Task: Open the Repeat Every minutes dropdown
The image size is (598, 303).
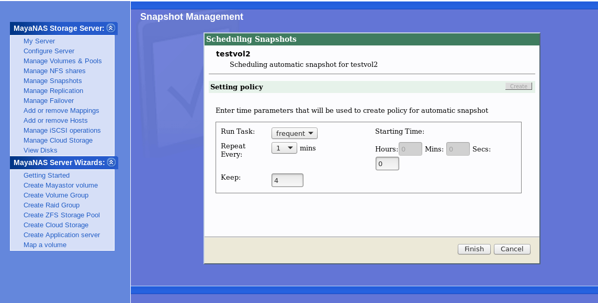Action: tap(284, 148)
